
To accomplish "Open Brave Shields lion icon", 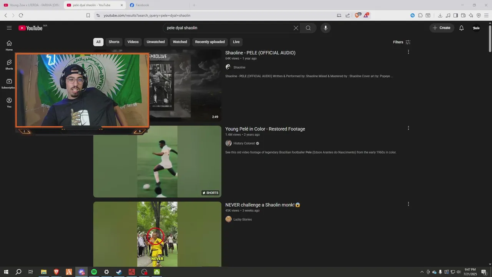I will point(358,15).
